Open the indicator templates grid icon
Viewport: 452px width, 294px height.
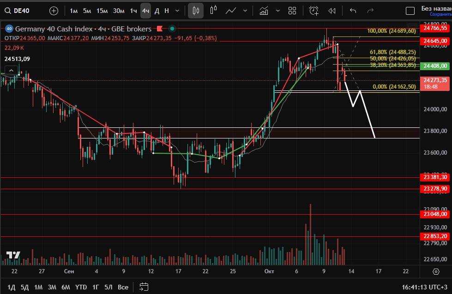[x=292, y=11]
